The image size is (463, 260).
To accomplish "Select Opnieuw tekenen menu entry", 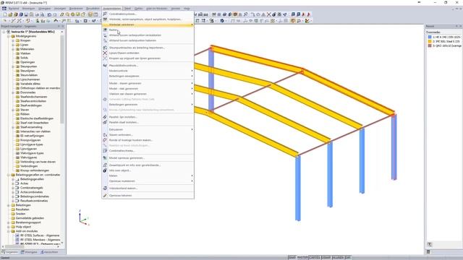I will [x=148, y=196].
